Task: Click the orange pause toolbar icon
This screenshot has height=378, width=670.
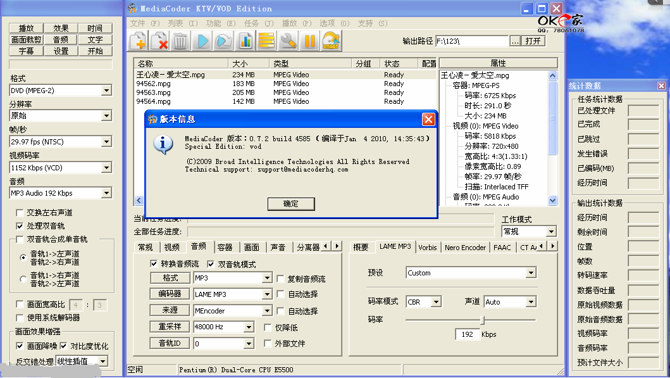Action: tap(309, 41)
